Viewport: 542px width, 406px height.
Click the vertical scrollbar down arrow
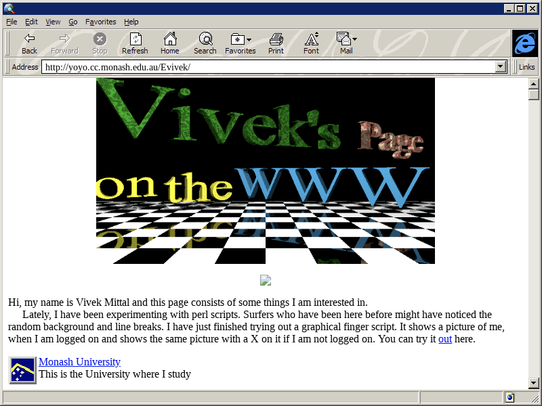(534, 383)
